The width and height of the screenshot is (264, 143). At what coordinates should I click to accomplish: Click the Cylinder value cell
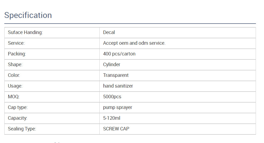tap(178, 65)
